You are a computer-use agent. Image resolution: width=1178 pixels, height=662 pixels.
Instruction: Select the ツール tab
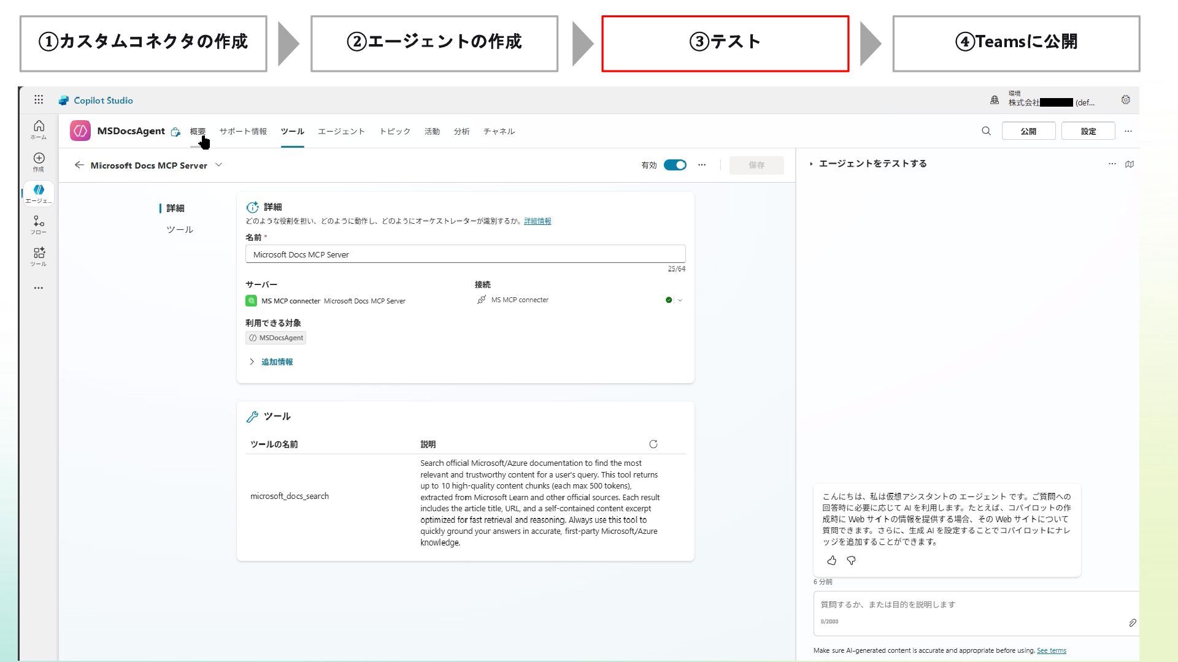(292, 131)
